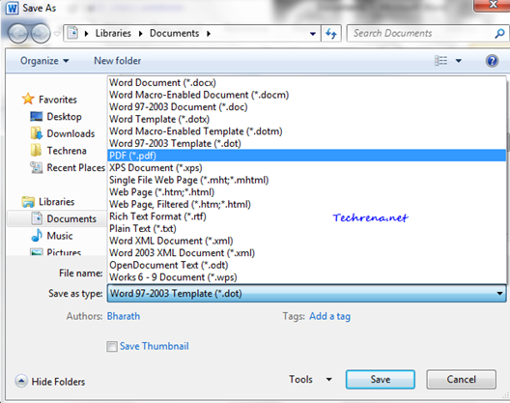Select Web Page, Filtered option
The width and height of the screenshot is (510, 403).
tap(306, 204)
